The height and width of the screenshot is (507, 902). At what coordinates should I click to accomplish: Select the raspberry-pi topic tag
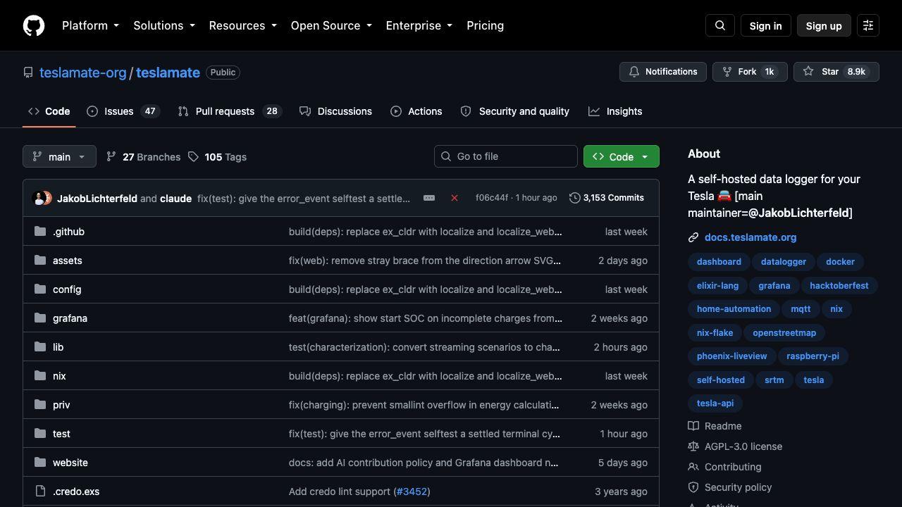tap(813, 356)
